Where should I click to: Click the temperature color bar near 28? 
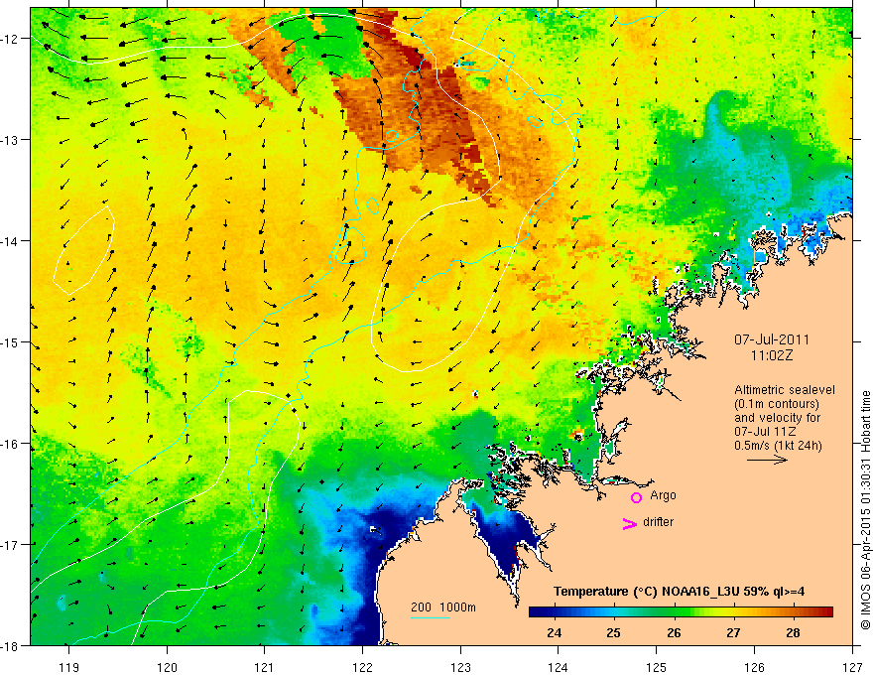794,612
